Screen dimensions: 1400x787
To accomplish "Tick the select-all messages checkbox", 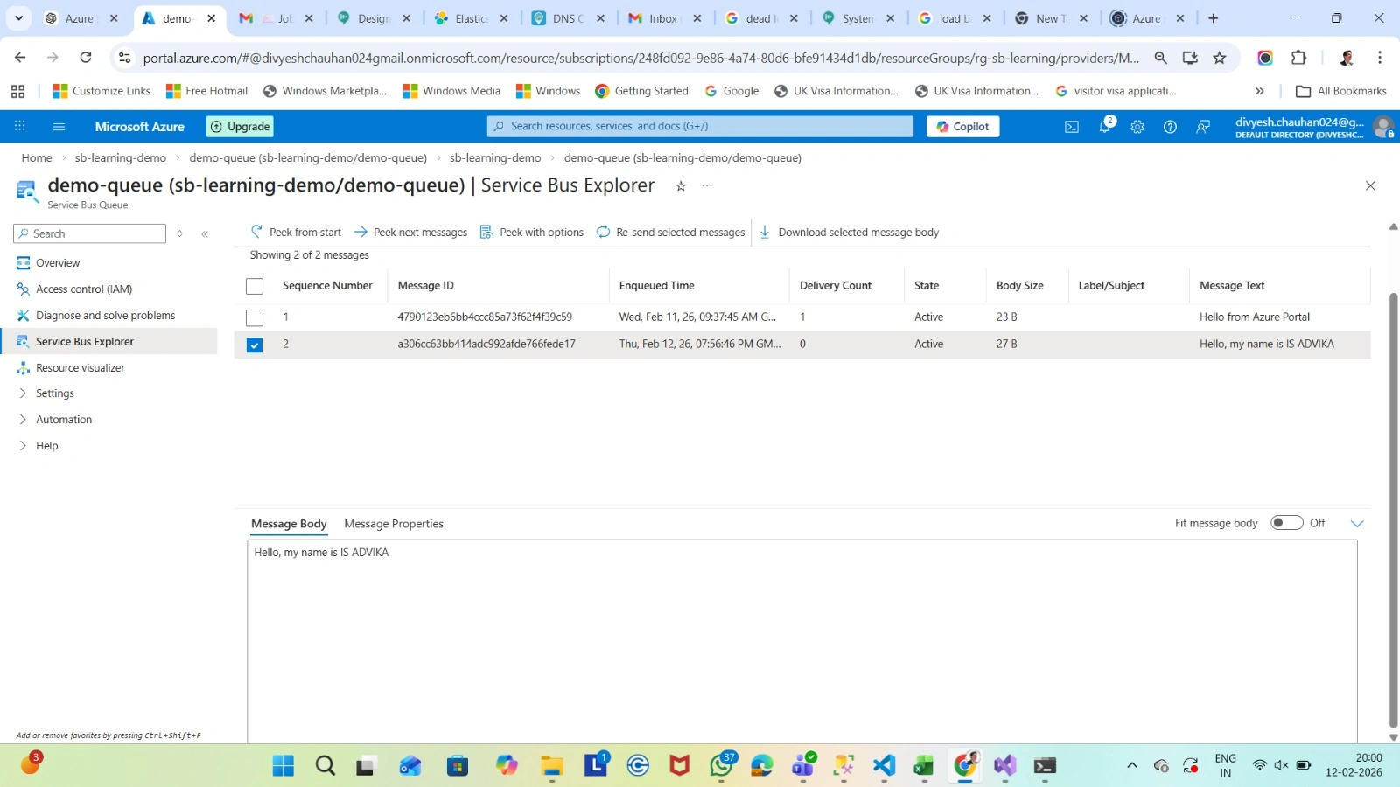I will (x=255, y=286).
